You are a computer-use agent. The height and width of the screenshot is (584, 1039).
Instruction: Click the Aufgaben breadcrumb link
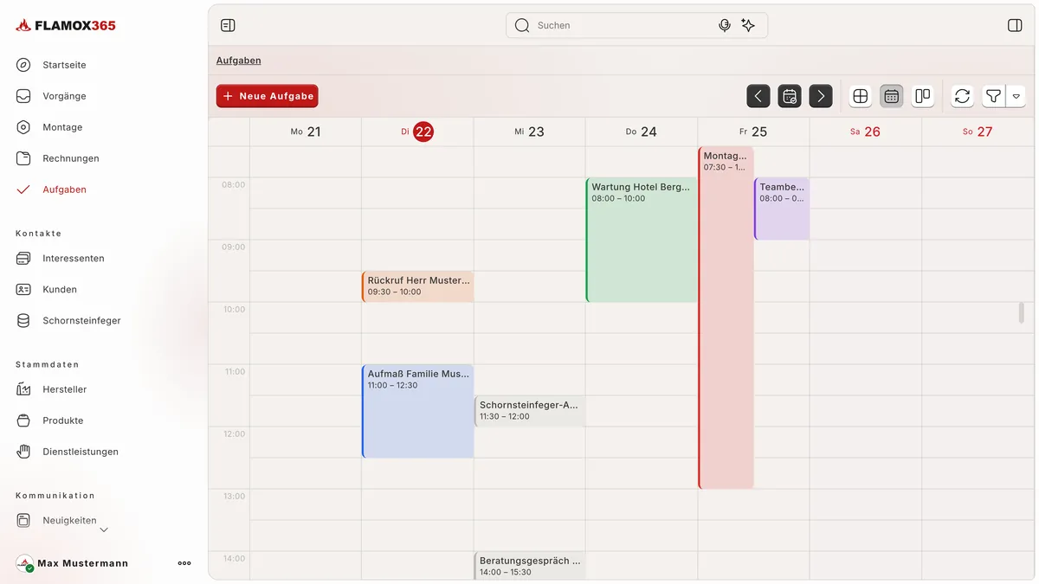239,61
